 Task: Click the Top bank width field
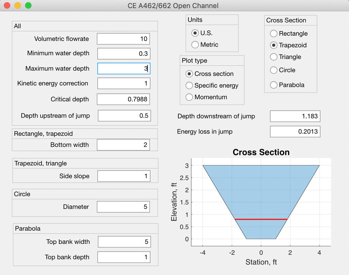point(124,241)
